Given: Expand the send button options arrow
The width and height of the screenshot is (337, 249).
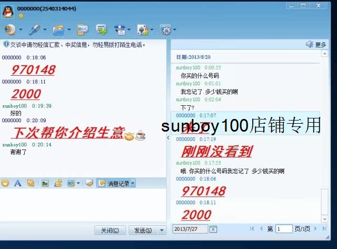Looking at the screenshot, I should [x=162, y=231].
